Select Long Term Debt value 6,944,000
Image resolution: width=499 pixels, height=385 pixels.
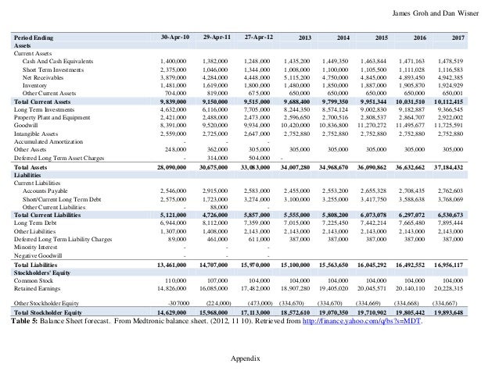pos(173,223)
